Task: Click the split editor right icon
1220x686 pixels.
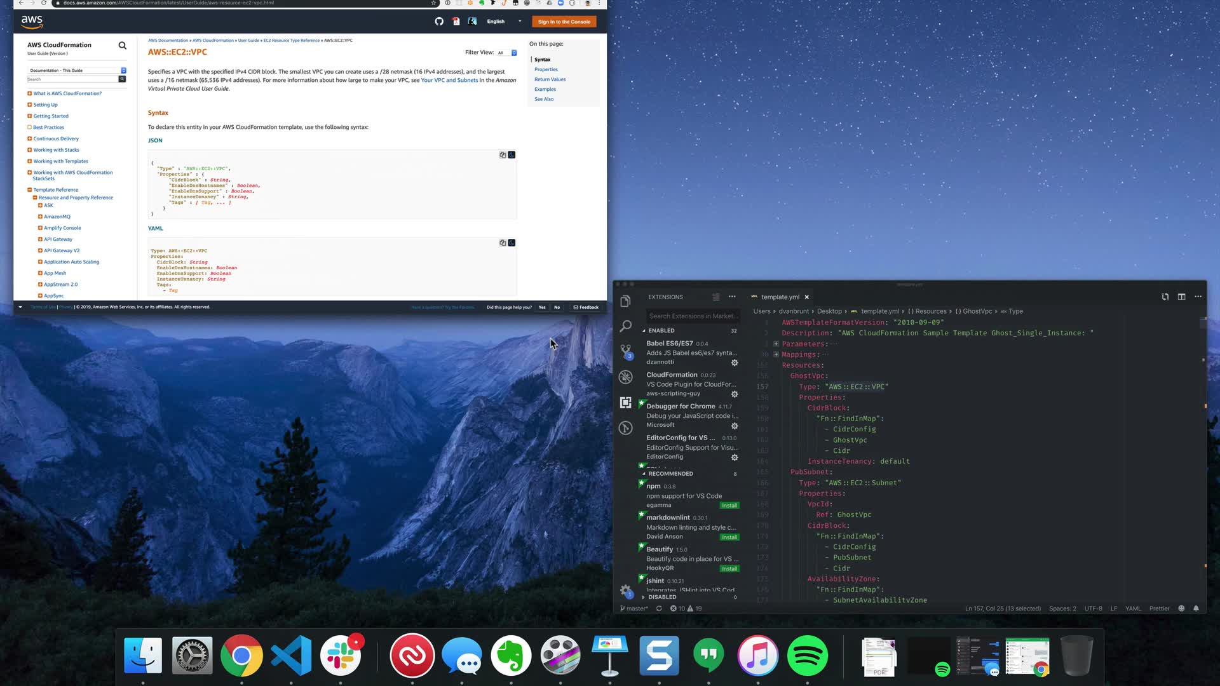Action: (1181, 297)
